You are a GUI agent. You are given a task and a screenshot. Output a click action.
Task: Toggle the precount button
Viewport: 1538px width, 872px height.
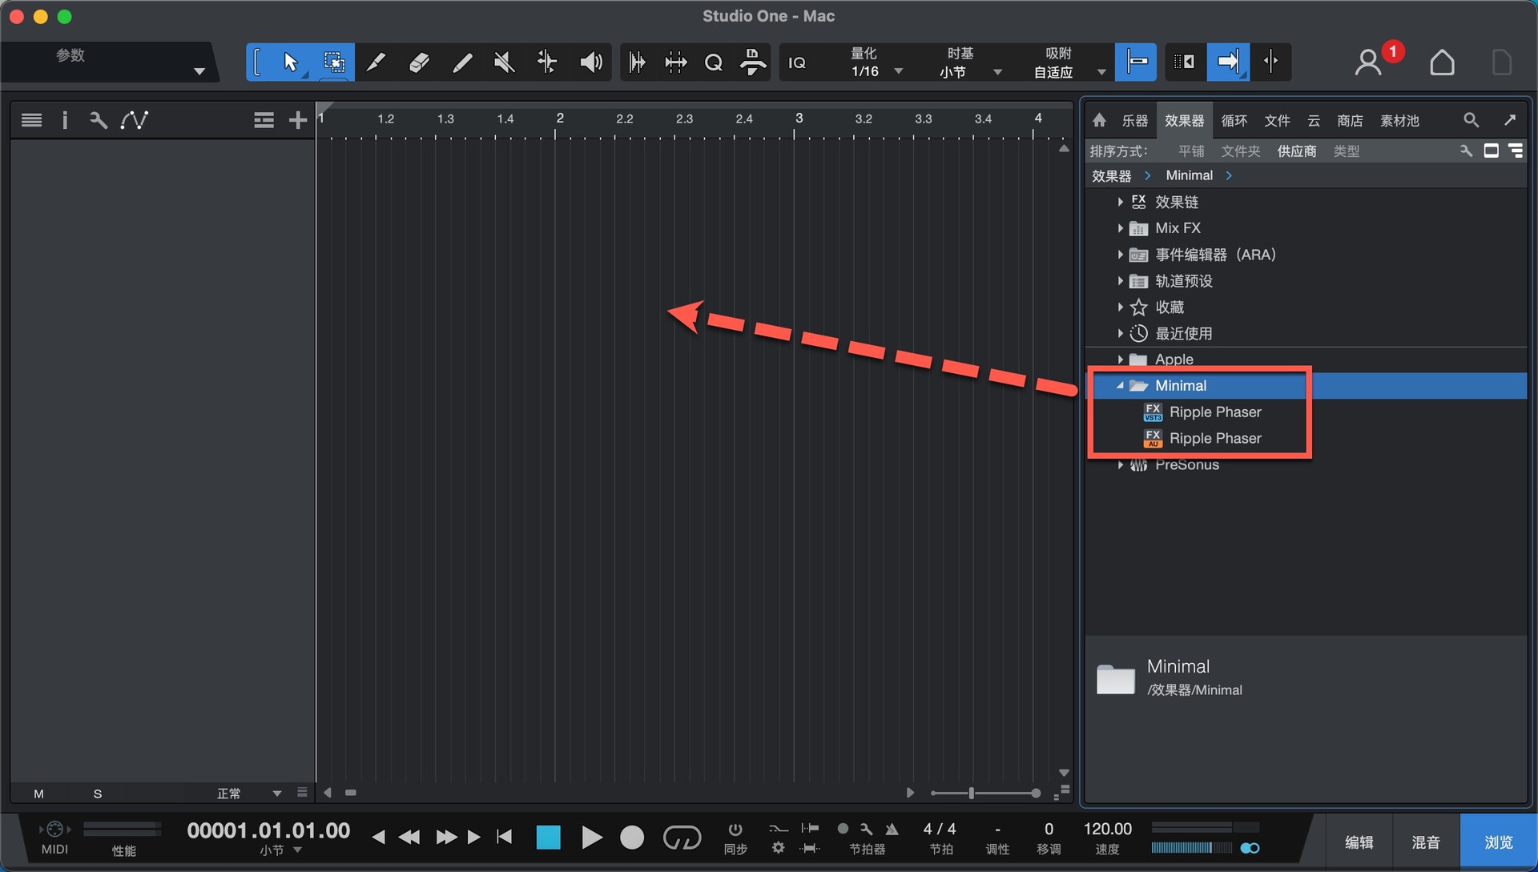pyautogui.click(x=843, y=830)
